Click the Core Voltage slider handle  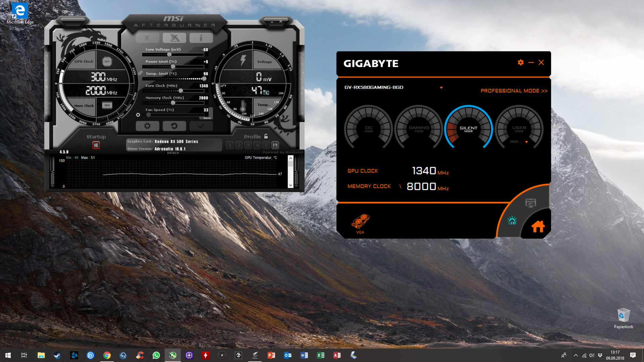(169, 54)
